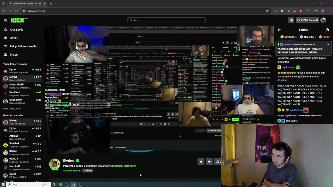The width and height of the screenshot is (333, 187).
Task: Open Chrome media controls icon
Action: 316,11
